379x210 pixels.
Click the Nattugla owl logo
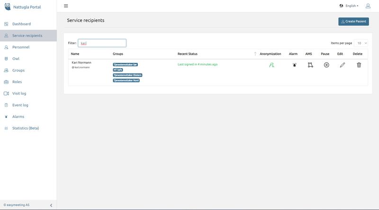pos(7,7)
